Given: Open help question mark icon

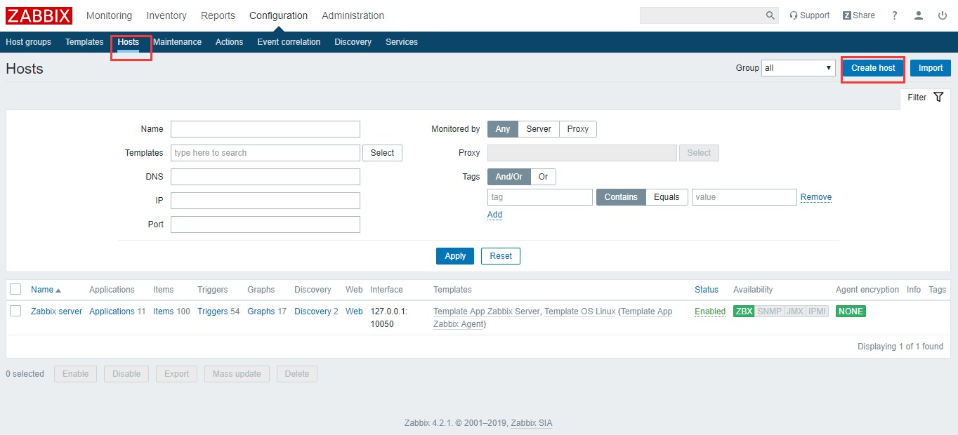Looking at the screenshot, I should (x=894, y=15).
